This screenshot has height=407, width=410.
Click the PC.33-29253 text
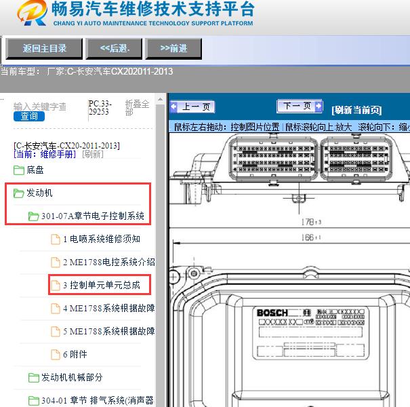tap(100, 108)
